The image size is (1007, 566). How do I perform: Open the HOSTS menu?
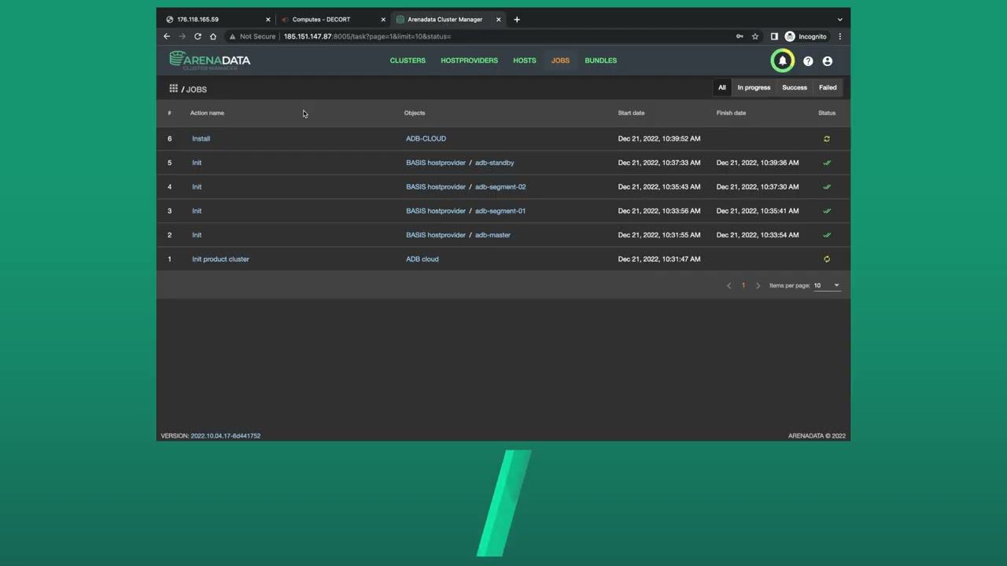[525, 61]
